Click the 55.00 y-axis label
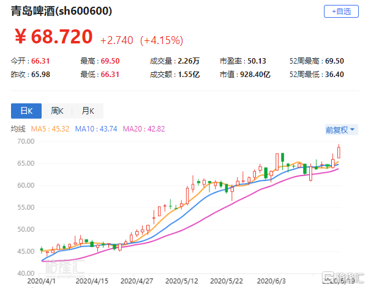The width and height of the screenshot is (368, 288). pos(26,207)
